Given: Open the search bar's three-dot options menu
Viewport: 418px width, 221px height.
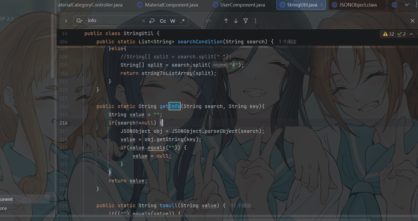Looking at the screenshot, I should click(x=255, y=21).
